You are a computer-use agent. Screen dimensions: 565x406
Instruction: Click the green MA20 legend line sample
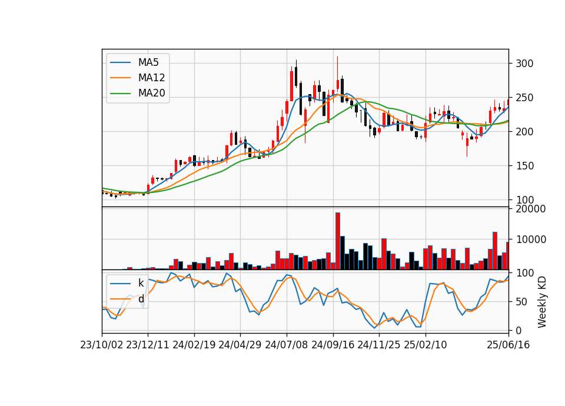(x=120, y=94)
